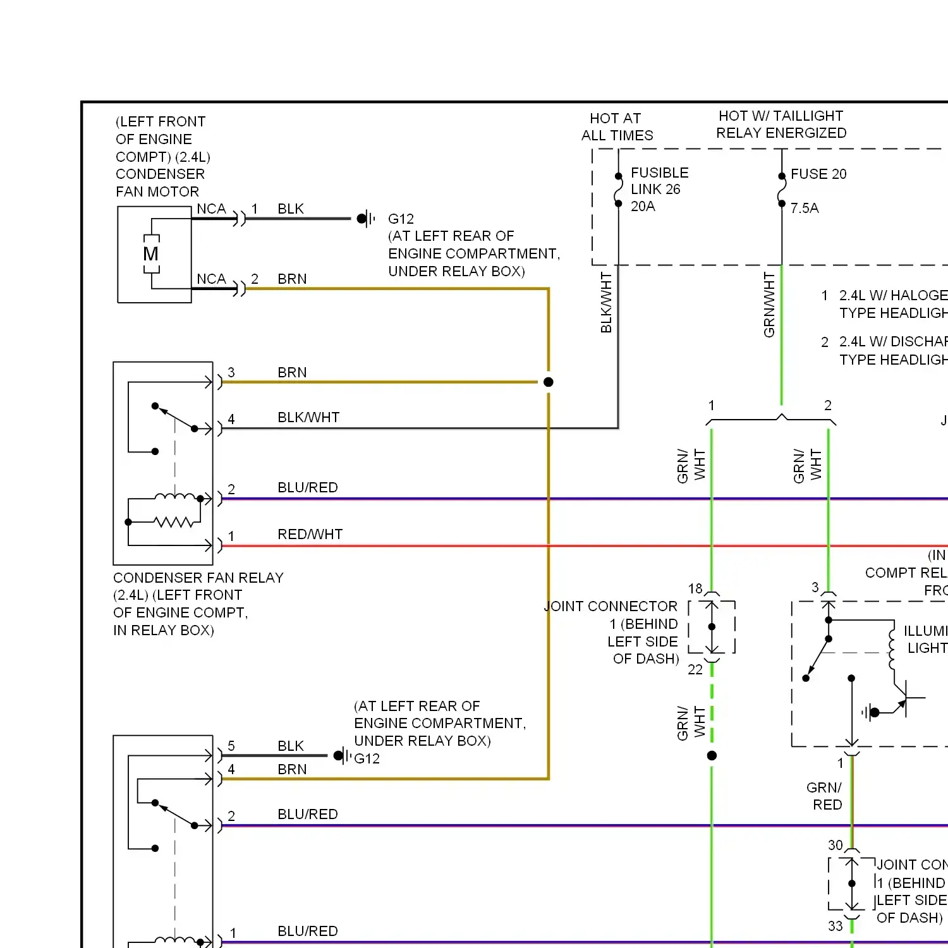Click the Fuse 20 7.5A symbol
This screenshot has width=948, height=948.
(x=782, y=189)
